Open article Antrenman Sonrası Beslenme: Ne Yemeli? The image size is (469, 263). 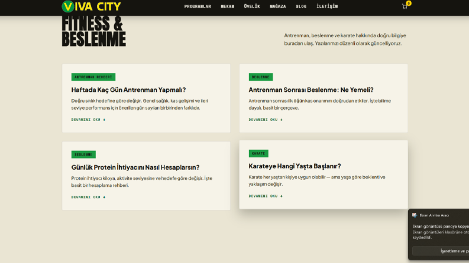coord(311,90)
